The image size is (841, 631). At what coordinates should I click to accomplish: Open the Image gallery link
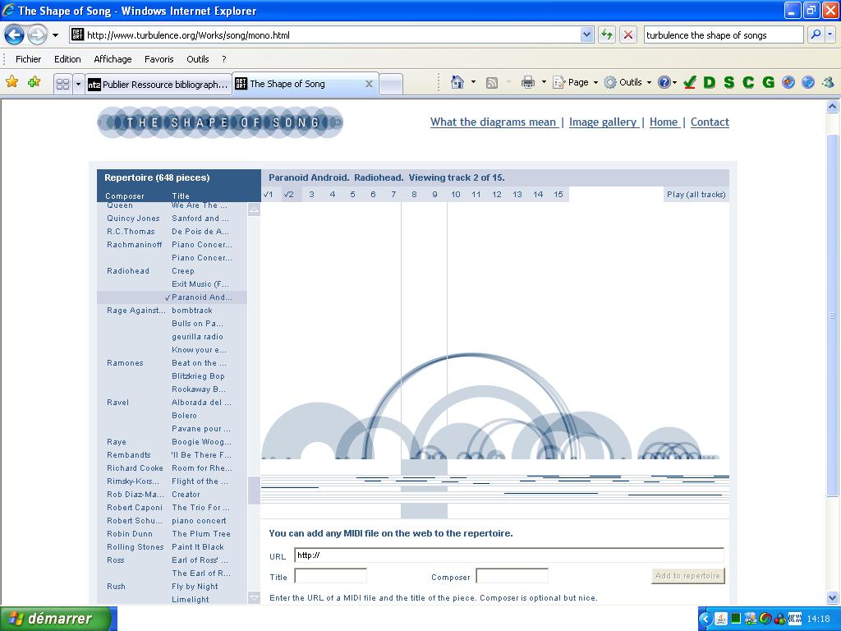click(603, 122)
